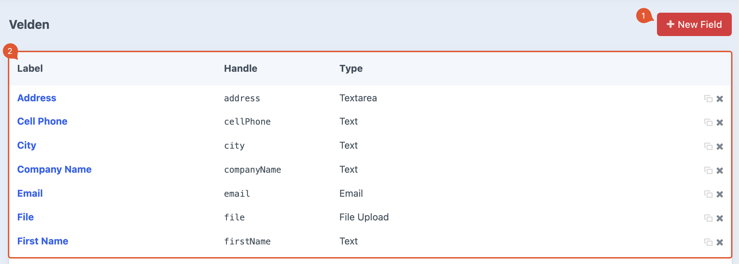The height and width of the screenshot is (264, 739).
Task: Delete the First Name field
Action: click(720, 242)
